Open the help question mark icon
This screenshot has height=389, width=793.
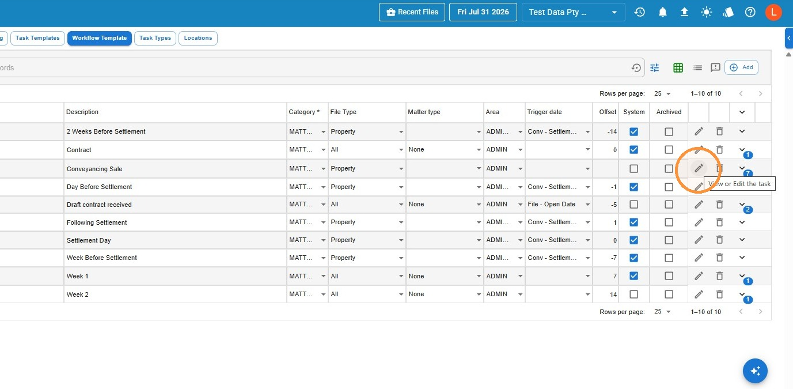(x=750, y=12)
